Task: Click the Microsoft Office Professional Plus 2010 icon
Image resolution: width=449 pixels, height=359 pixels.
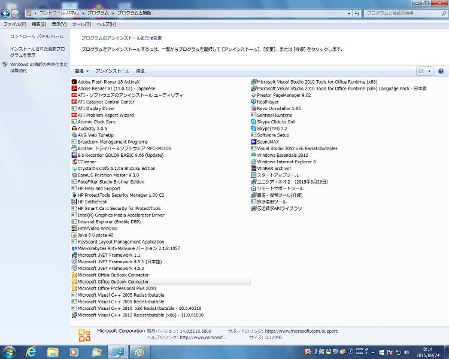Action: (x=74, y=288)
